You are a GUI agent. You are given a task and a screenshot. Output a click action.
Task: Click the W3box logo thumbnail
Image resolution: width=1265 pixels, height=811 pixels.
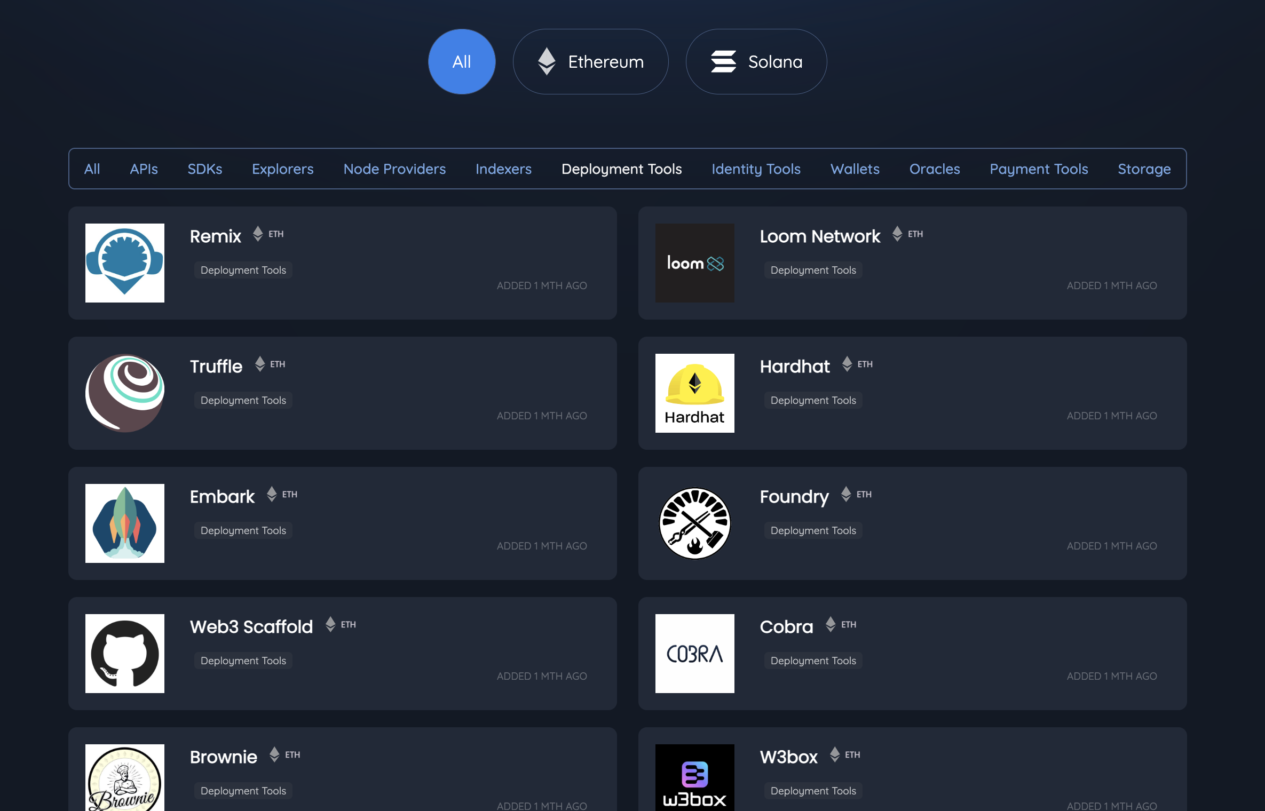pos(695,778)
